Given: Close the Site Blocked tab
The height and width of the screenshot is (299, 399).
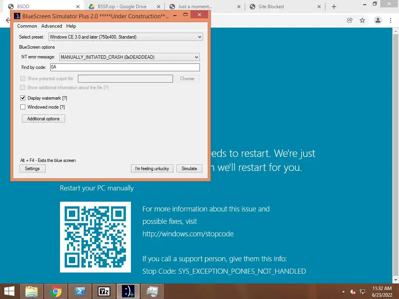Looking at the screenshot, I should coord(319,7).
